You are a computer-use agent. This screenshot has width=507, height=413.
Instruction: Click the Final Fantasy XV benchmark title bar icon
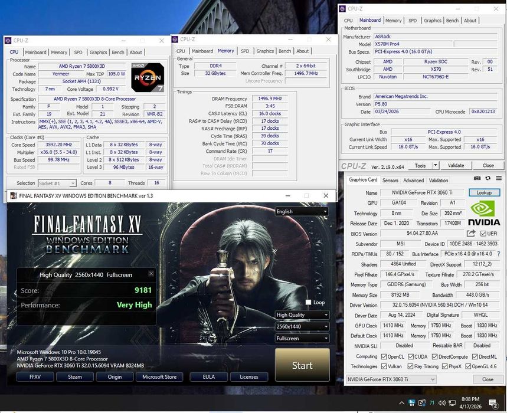coord(14,195)
